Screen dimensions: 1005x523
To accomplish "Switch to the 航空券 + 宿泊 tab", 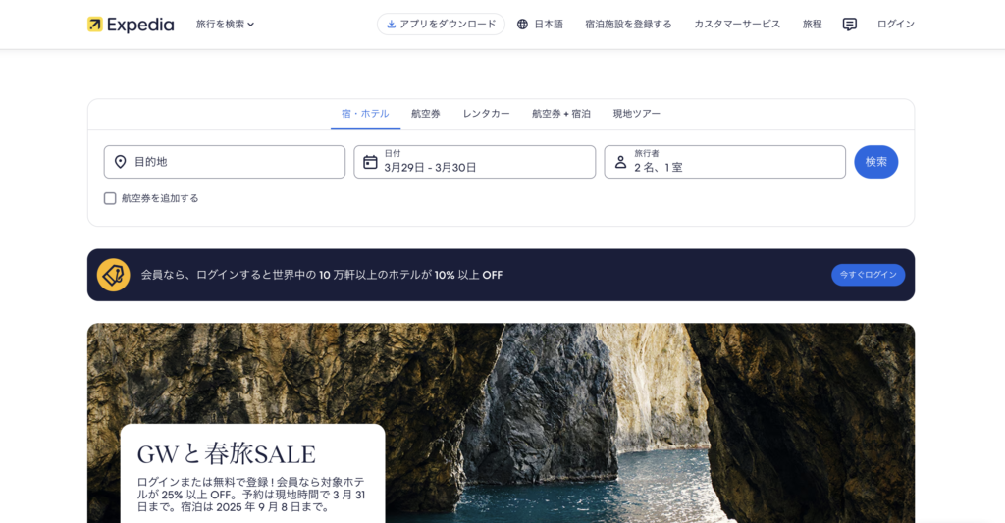I will pyautogui.click(x=560, y=114).
